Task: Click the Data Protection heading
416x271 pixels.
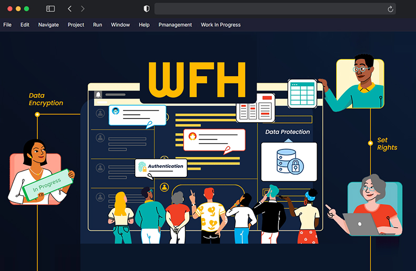Action: pos(288,132)
